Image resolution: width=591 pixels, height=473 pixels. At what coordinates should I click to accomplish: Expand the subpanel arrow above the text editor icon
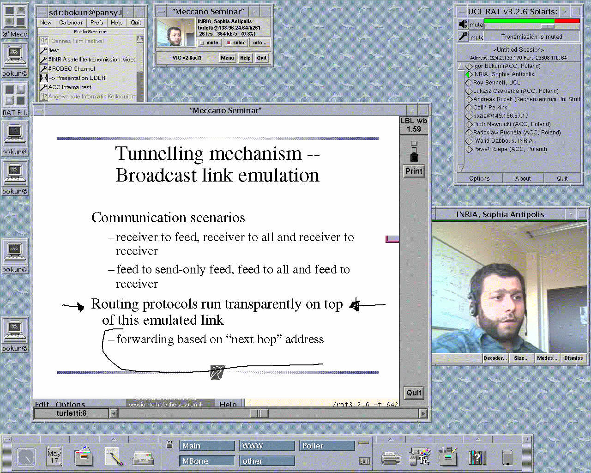pos(114,439)
